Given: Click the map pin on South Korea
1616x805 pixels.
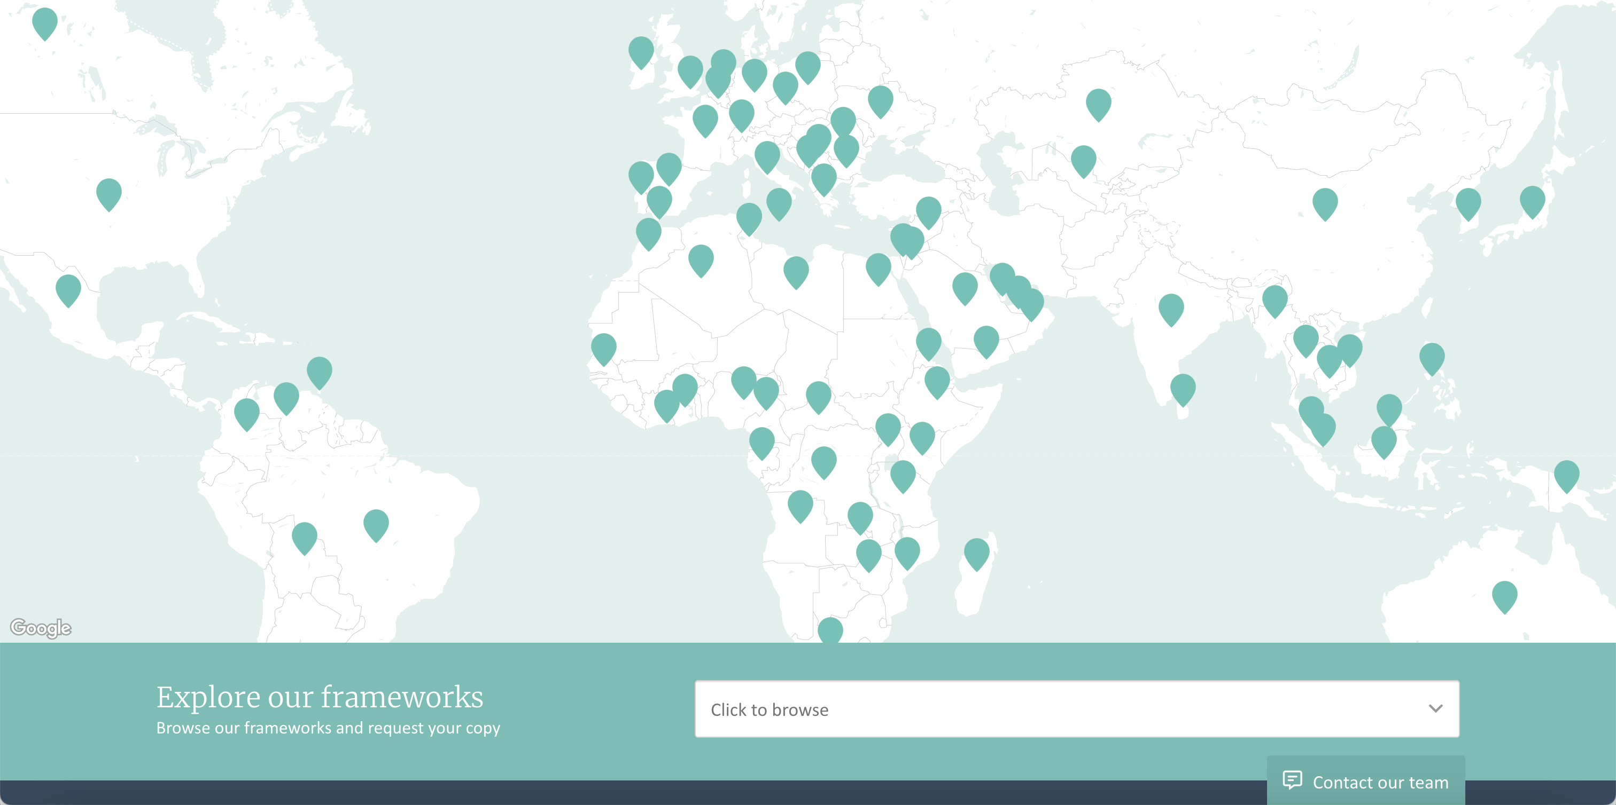Looking at the screenshot, I should coord(1468,202).
